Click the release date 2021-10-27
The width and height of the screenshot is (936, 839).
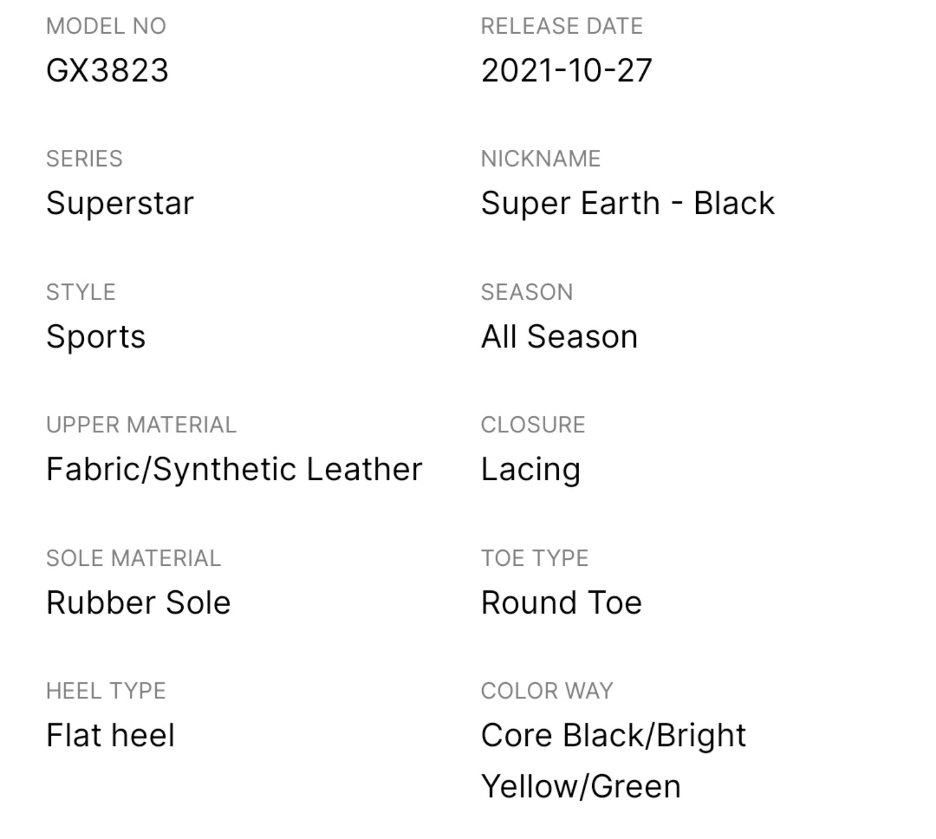[x=566, y=70]
